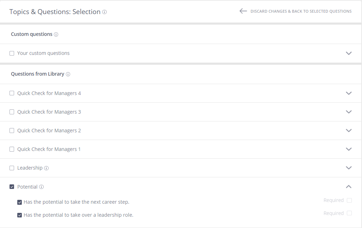
Task: Collapse the Potential section chevron
Action: click(349, 187)
